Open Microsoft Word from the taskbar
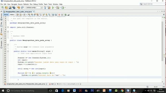This screenshot has height=93, width=166. [74, 91]
